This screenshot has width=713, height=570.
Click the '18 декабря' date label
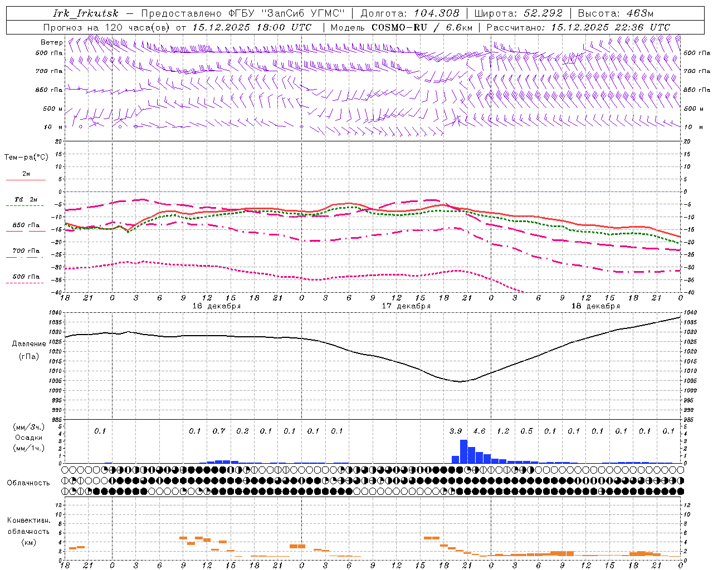[595, 306]
